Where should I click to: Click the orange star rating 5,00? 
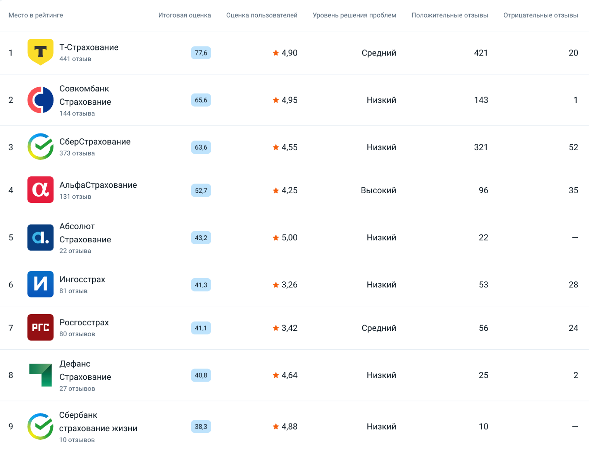click(x=285, y=237)
